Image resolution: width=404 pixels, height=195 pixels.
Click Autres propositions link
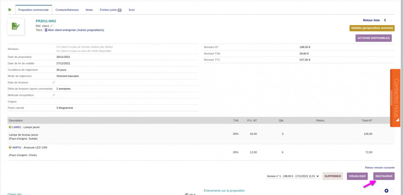tap(90, 30)
